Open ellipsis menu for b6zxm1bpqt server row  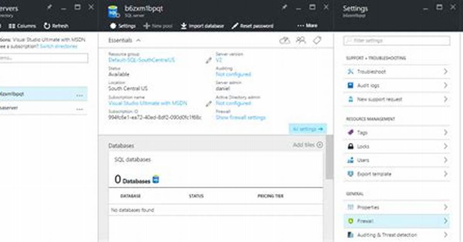79,95
